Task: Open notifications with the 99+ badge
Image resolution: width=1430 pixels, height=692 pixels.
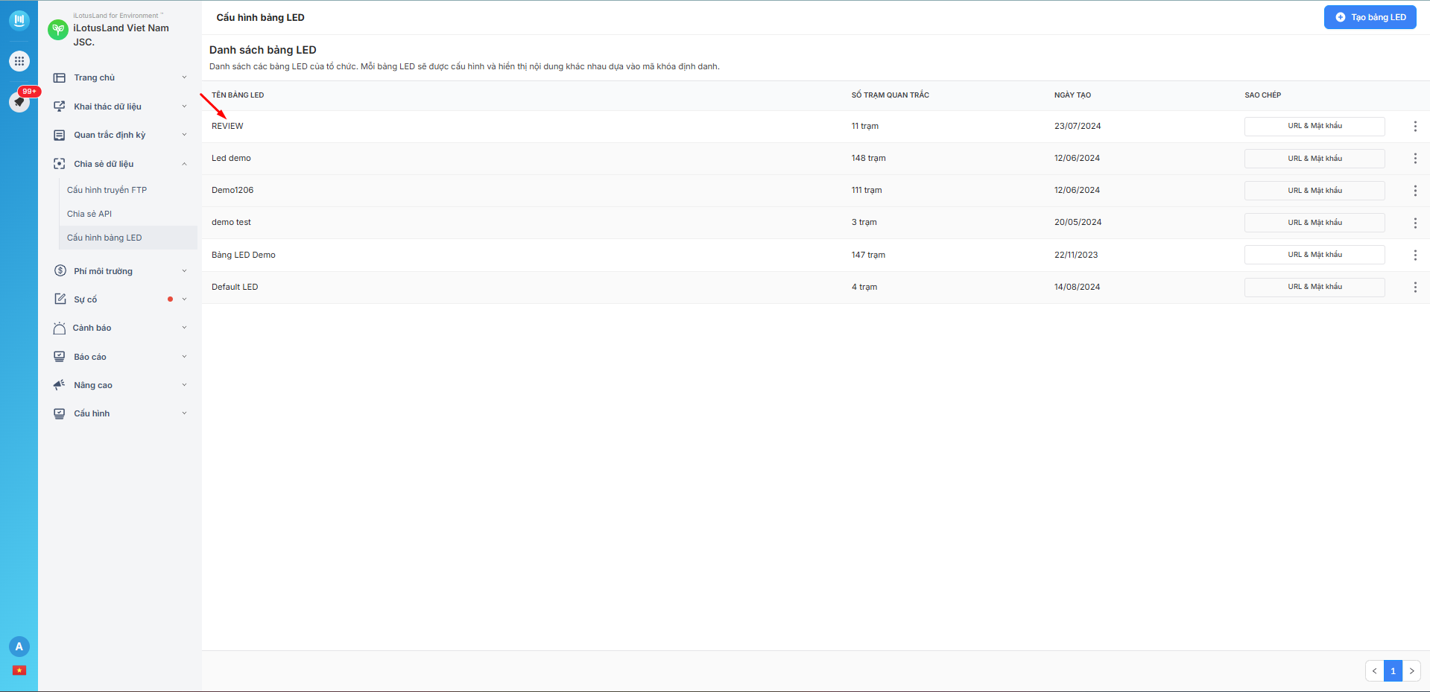Action: tap(19, 101)
